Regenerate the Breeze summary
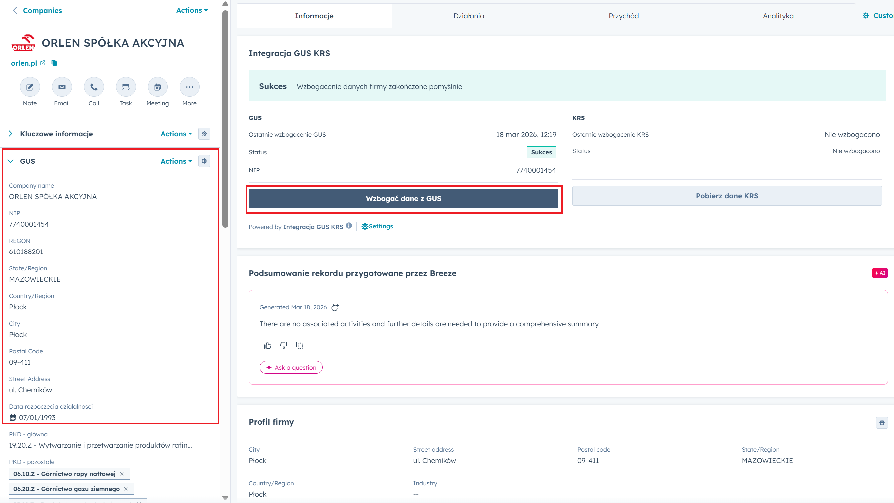This screenshot has height=503, width=894. coord(335,307)
